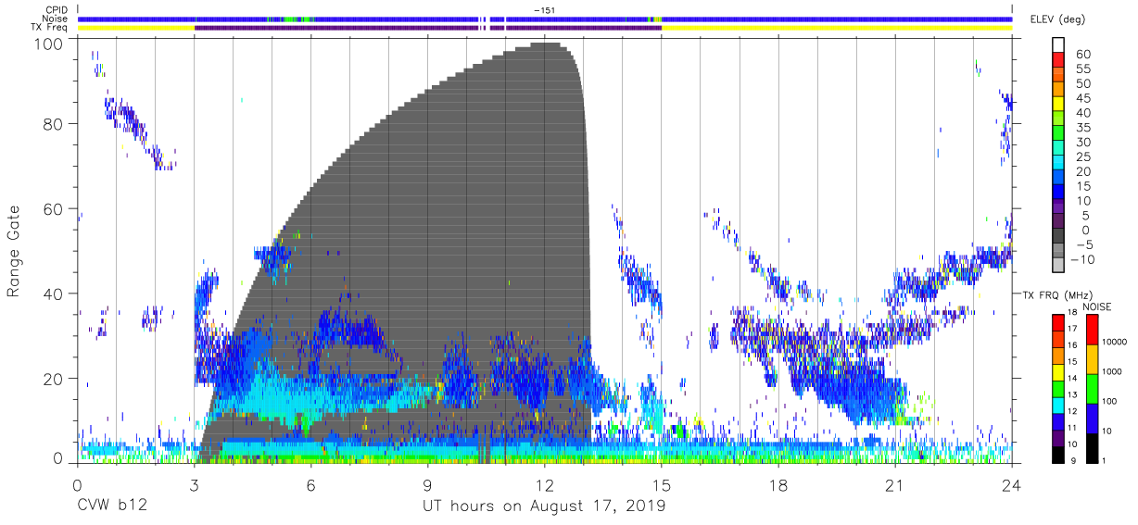Click the 'Range Gate' y-axis title

click(14, 252)
